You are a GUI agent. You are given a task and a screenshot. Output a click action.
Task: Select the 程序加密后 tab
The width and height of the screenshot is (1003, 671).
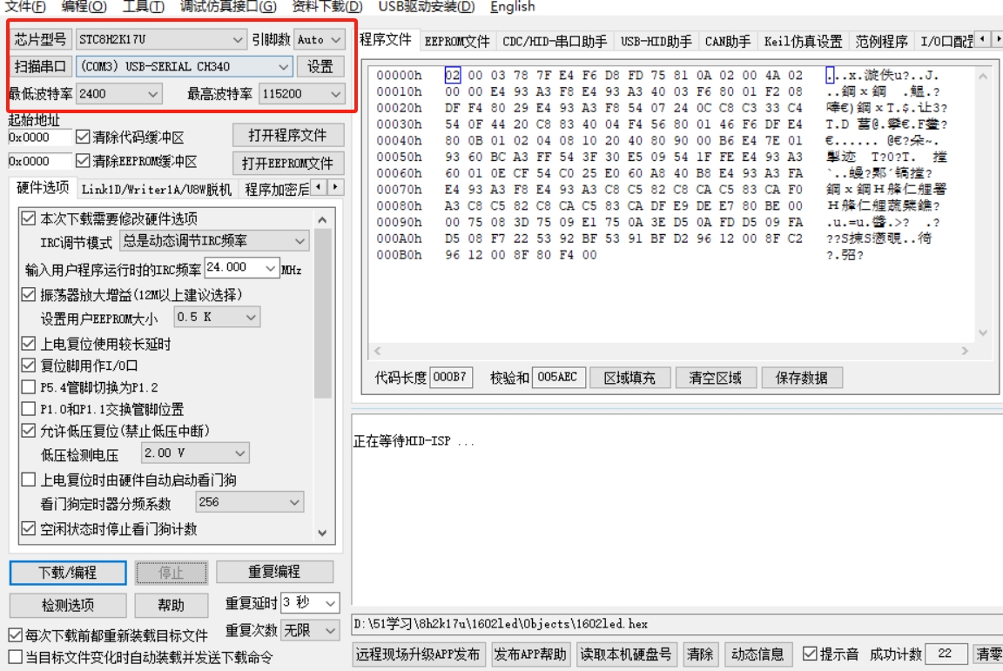pyautogui.click(x=276, y=190)
